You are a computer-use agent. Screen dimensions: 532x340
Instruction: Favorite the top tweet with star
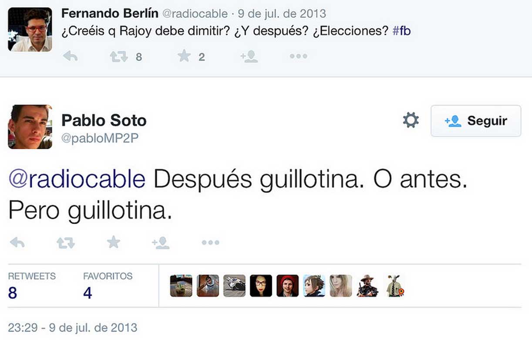[x=184, y=56]
